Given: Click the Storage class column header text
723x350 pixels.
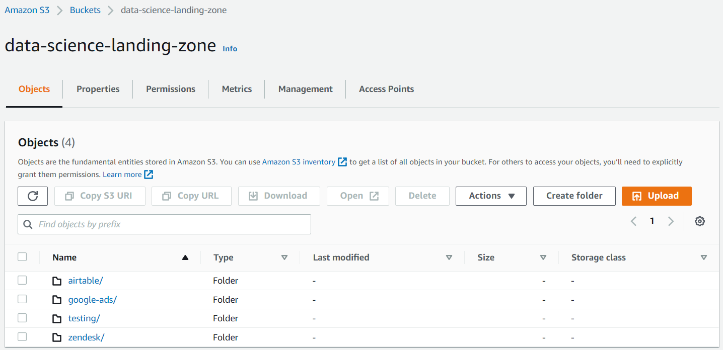Looking at the screenshot, I should pyautogui.click(x=599, y=257).
